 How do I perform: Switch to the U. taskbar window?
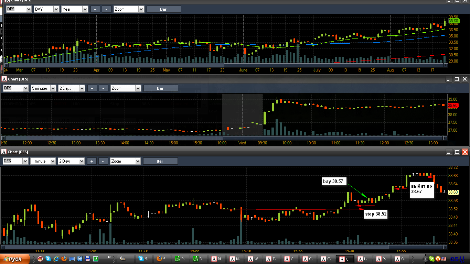[126, 259]
